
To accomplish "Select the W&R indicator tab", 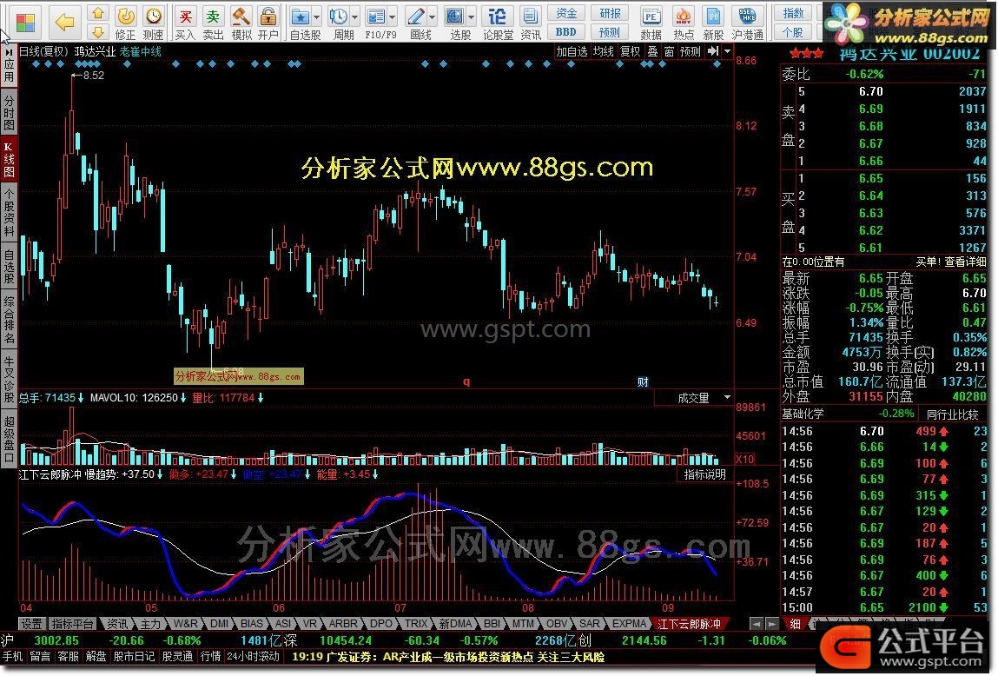I will click(185, 624).
